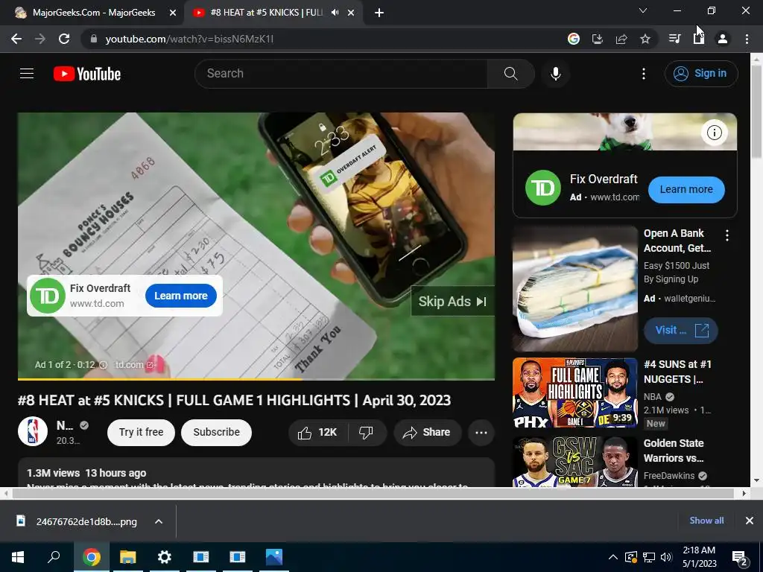Click the search magnifier button
The image size is (763, 572).
[x=511, y=74]
